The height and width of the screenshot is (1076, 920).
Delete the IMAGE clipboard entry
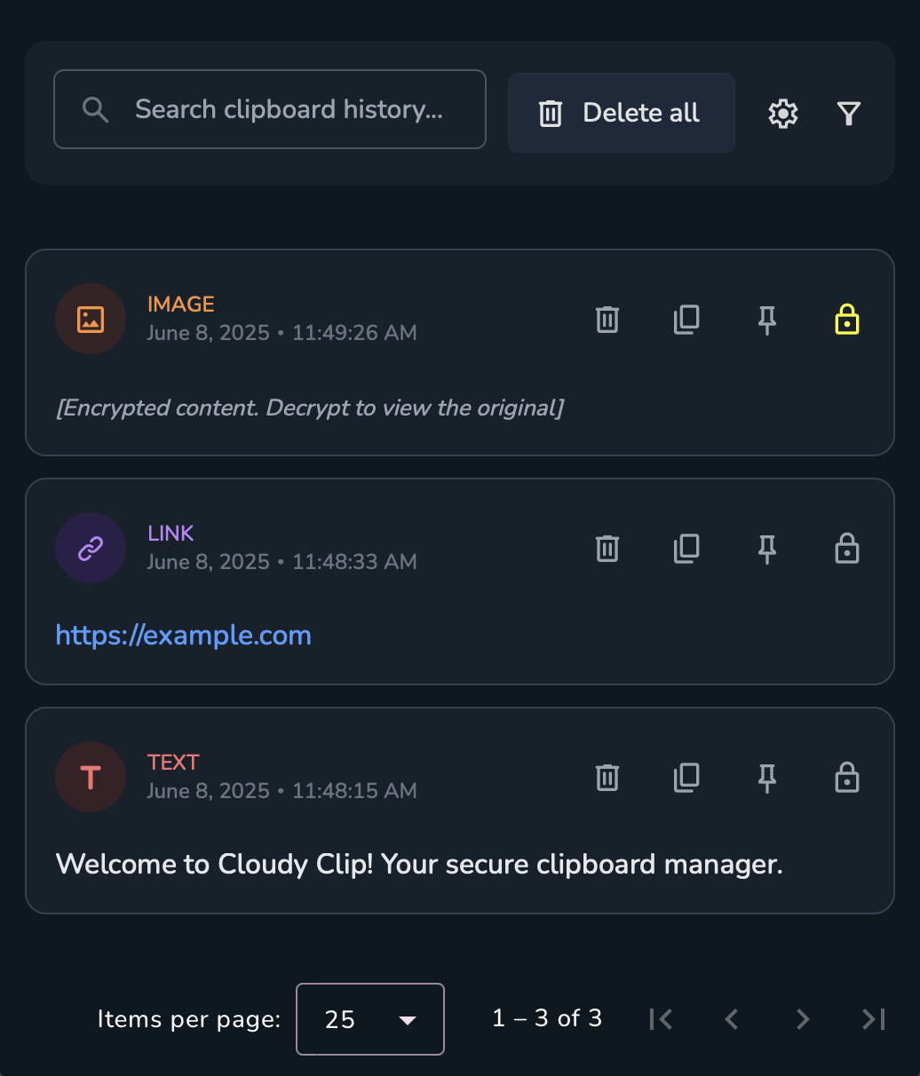coord(607,320)
